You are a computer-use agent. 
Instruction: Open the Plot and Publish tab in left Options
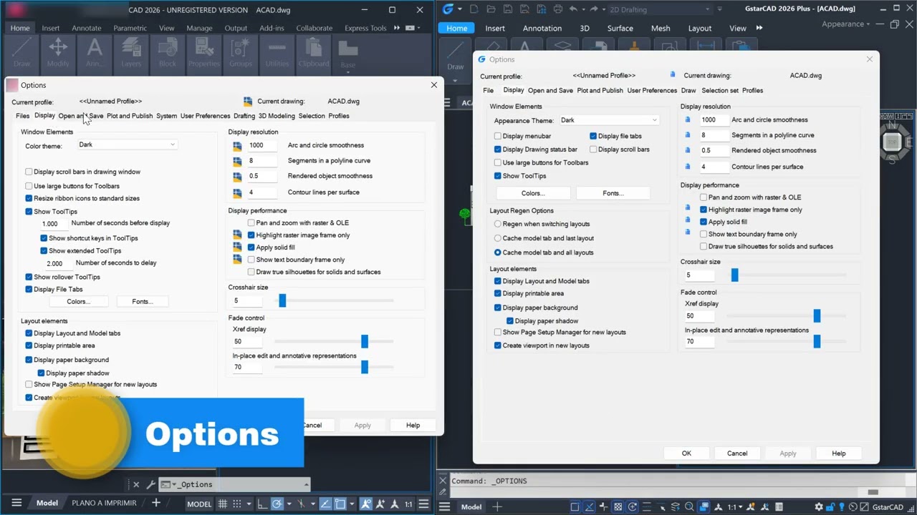click(130, 116)
